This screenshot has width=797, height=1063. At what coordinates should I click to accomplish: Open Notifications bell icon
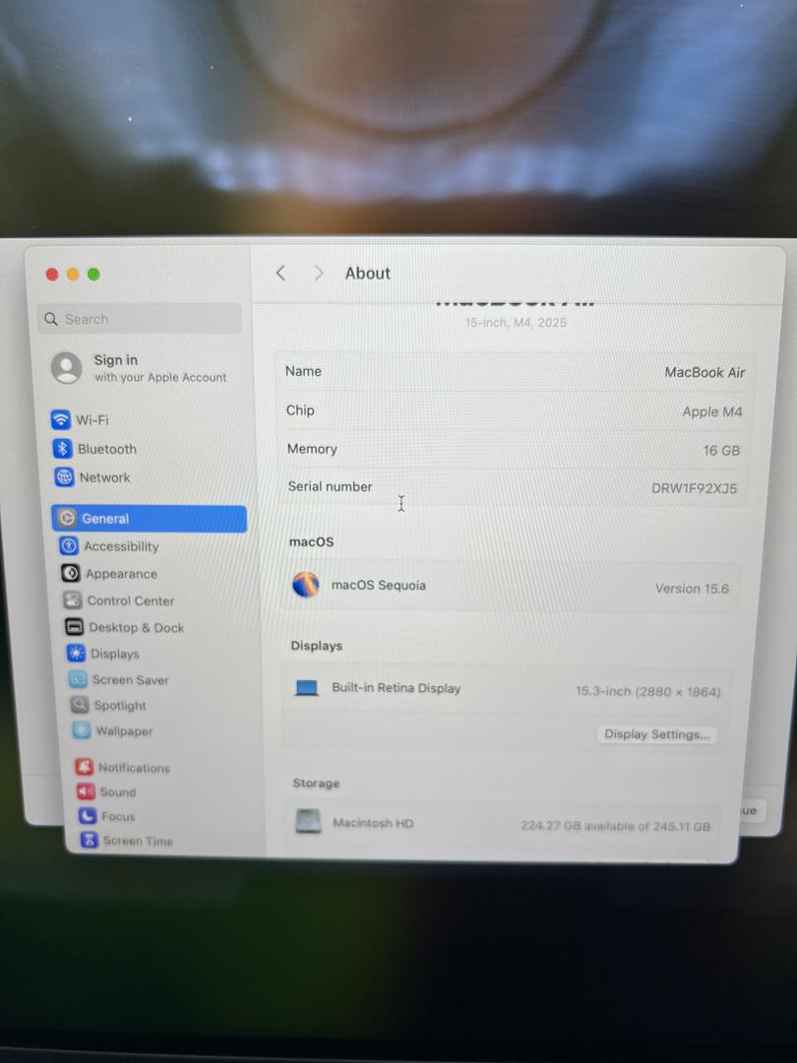(84, 767)
